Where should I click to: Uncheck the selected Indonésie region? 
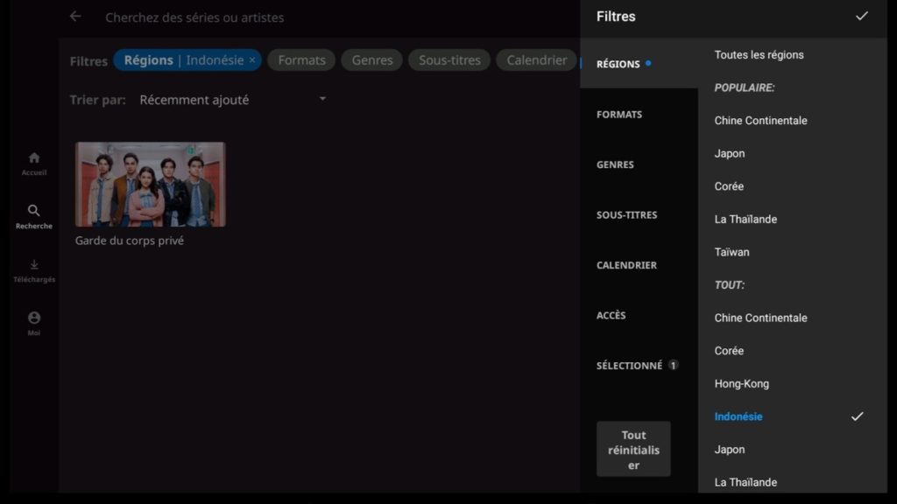pos(857,416)
